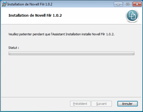Viewport: 143px width, 112px height.
Task: Maximize the installer window
Action: click(128, 4)
